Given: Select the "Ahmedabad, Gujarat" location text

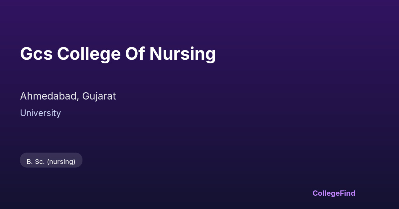Looking at the screenshot, I should pyautogui.click(x=68, y=96).
